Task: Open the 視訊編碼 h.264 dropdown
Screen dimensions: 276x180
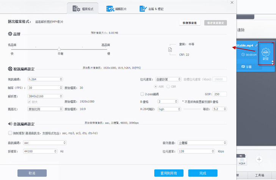Action: click(x=45, y=79)
